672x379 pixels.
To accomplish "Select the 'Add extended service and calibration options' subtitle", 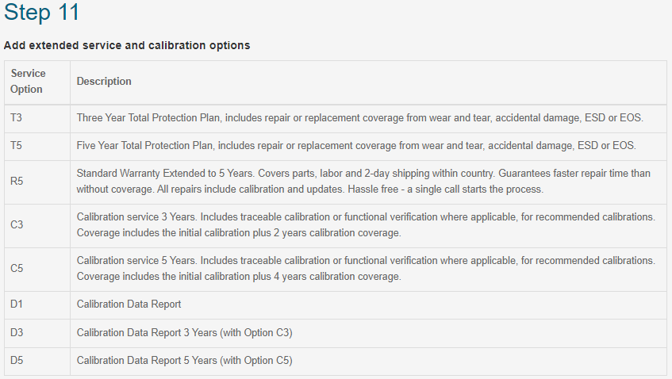I will coord(127,45).
